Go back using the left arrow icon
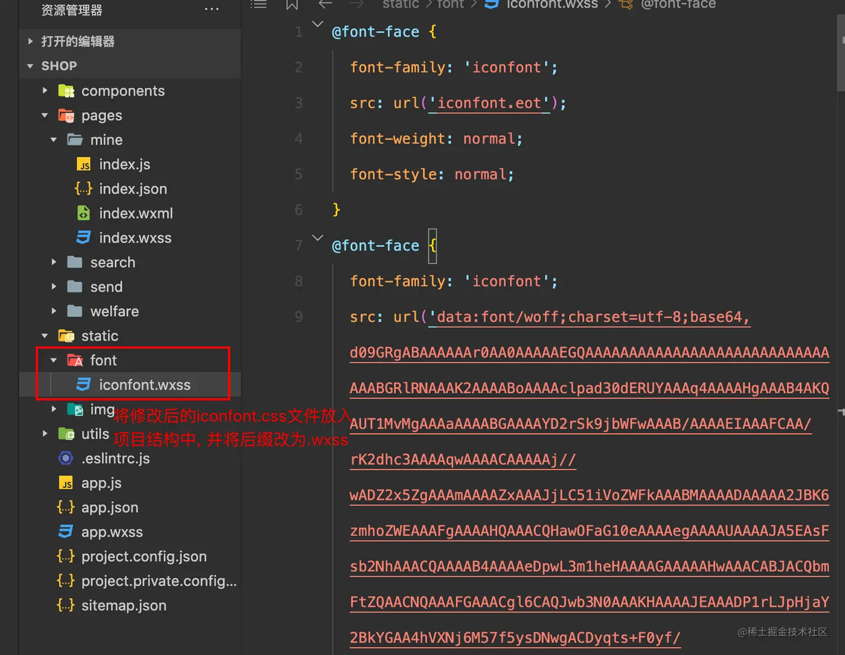The image size is (845, 655). [325, 4]
